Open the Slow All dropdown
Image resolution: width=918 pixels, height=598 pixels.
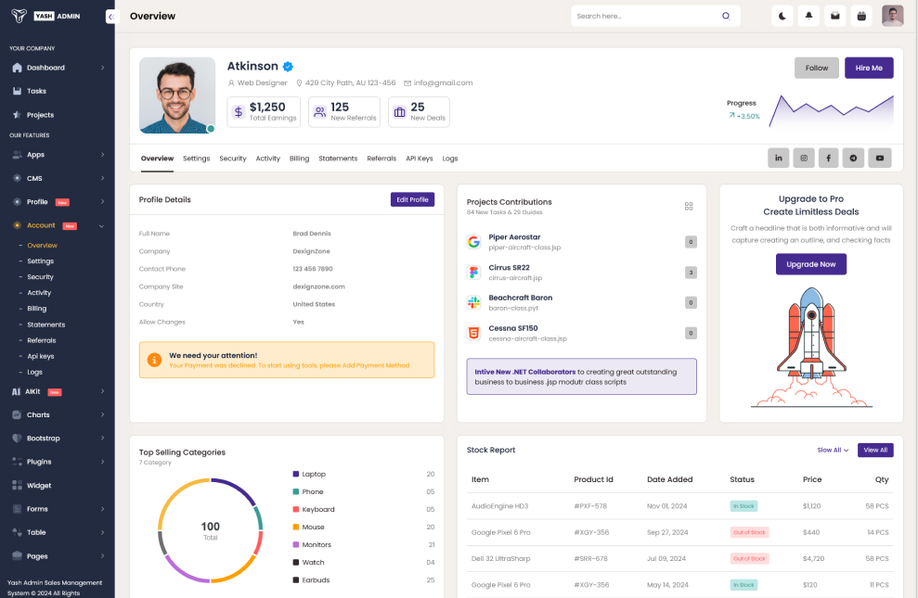click(833, 450)
